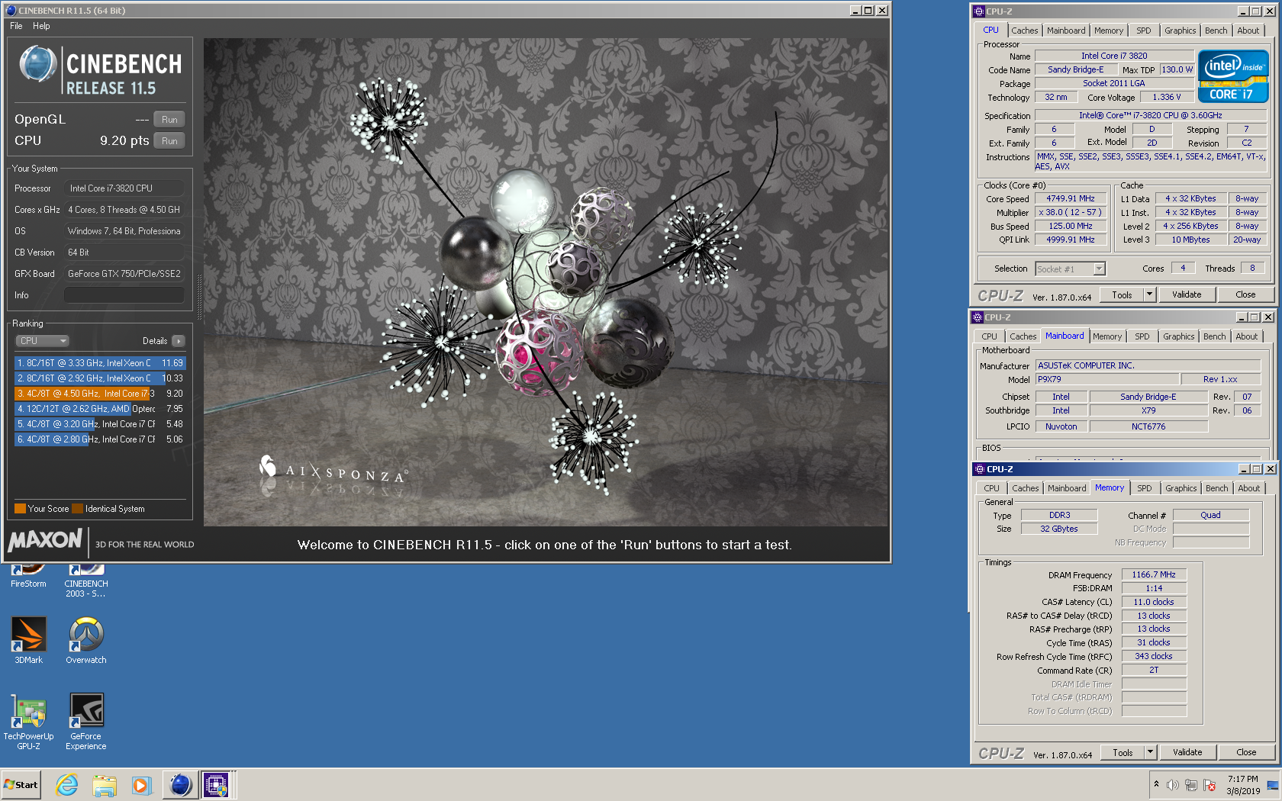Open the Socket #1 selection dropdown
This screenshot has width=1282, height=801.
[x=1070, y=269]
